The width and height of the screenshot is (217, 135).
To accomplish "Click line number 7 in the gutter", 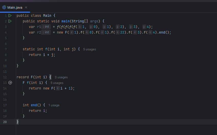I will coord(6,49).
